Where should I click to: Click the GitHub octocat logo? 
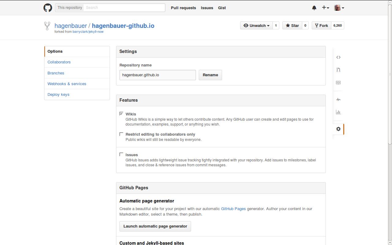click(48, 7)
